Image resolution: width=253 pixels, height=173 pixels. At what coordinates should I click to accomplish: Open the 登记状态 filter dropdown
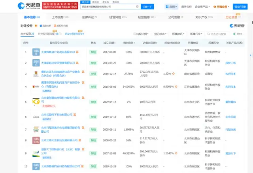coord(160,34)
